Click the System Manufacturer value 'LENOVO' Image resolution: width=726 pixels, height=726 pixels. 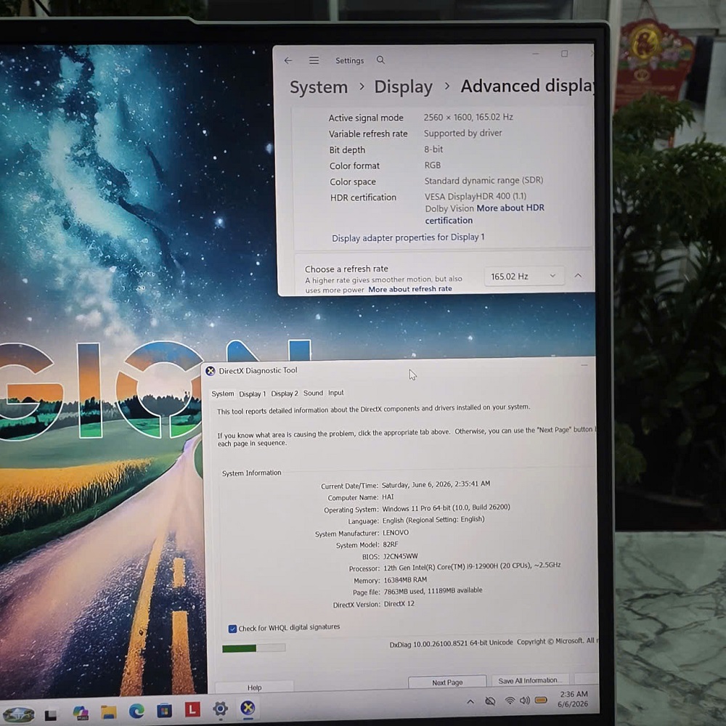pos(396,533)
